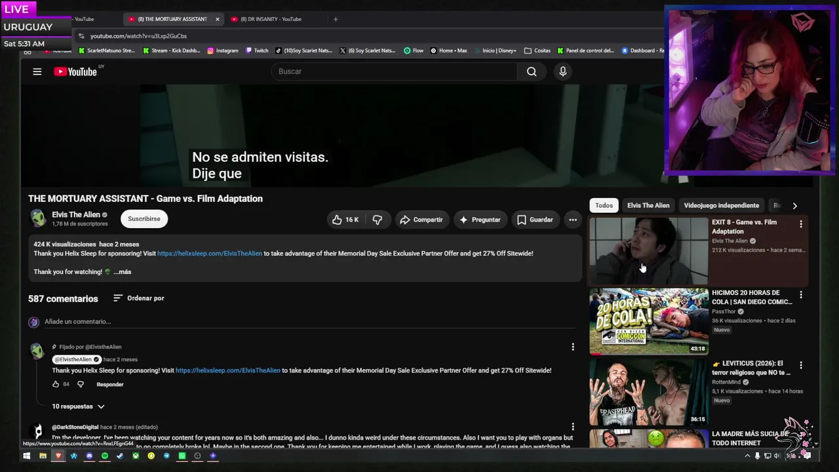Open options for EXIT 8 recommended video
This screenshot has width=839, height=472.
coord(800,224)
